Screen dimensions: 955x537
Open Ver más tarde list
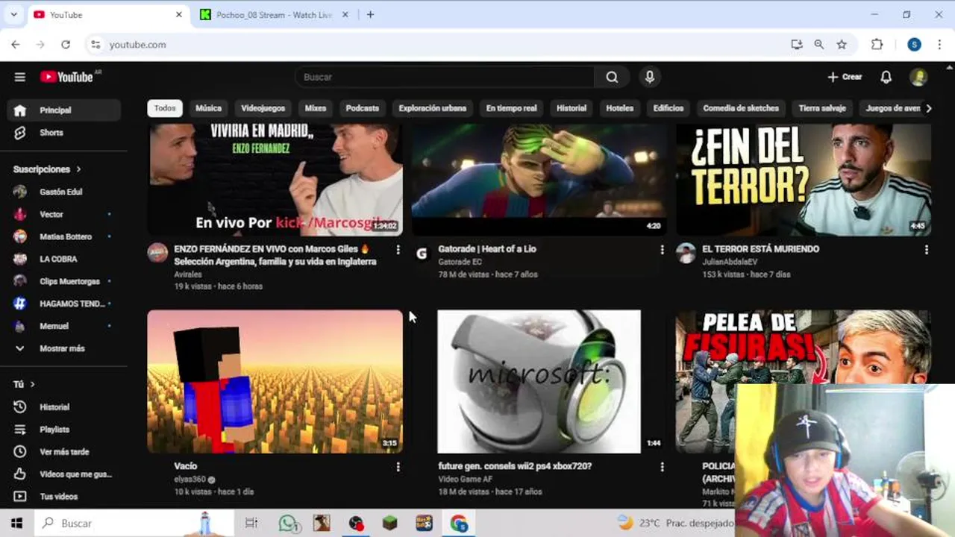pyautogui.click(x=64, y=452)
